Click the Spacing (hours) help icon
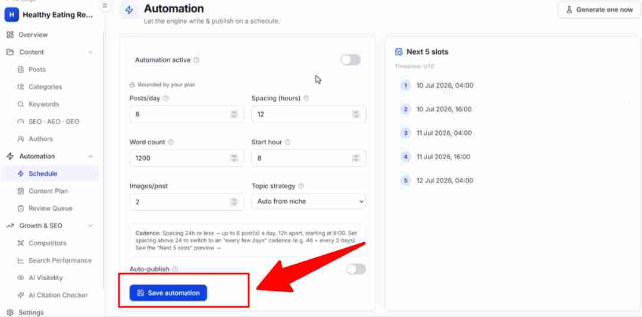Screen dimensions: 642x317 point(306,99)
